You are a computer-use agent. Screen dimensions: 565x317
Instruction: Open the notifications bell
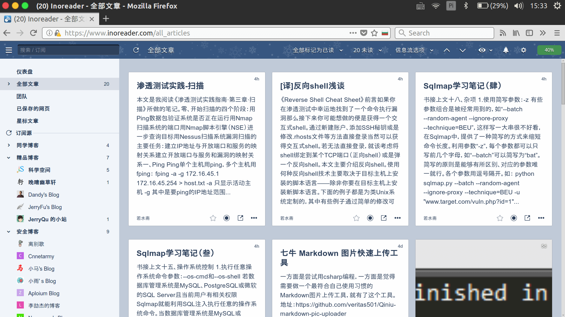[x=506, y=50]
